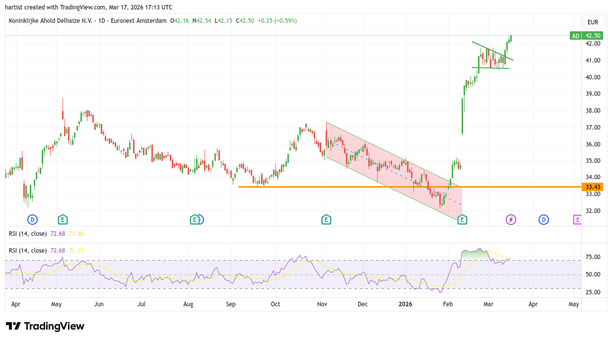Open the earnings marker in early August
612x341 pixels.
point(195,219)
